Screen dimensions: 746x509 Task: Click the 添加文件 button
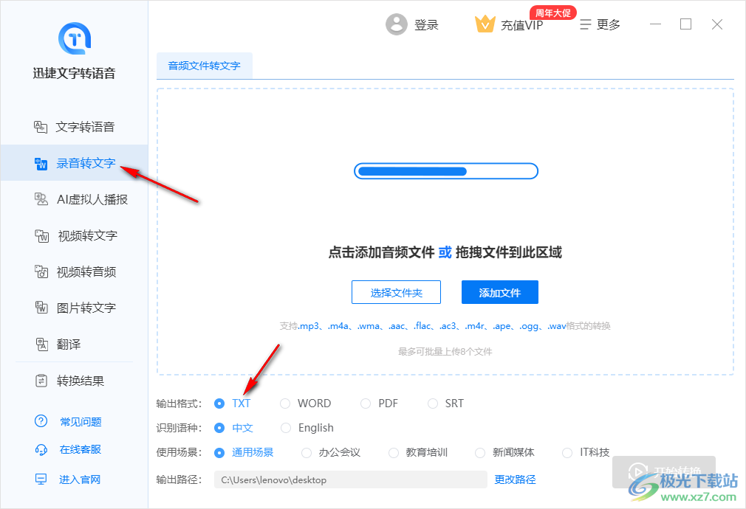500,292
